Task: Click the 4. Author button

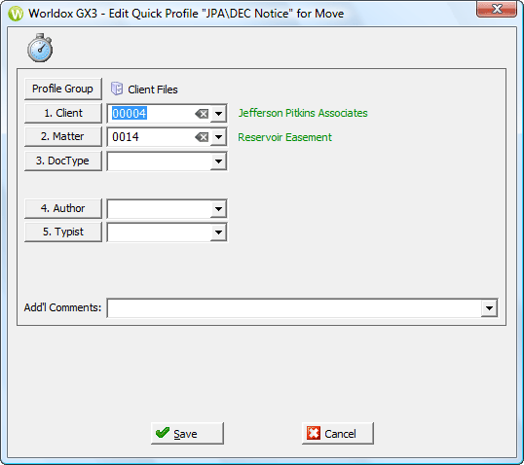Action: [x=63, y=208]
